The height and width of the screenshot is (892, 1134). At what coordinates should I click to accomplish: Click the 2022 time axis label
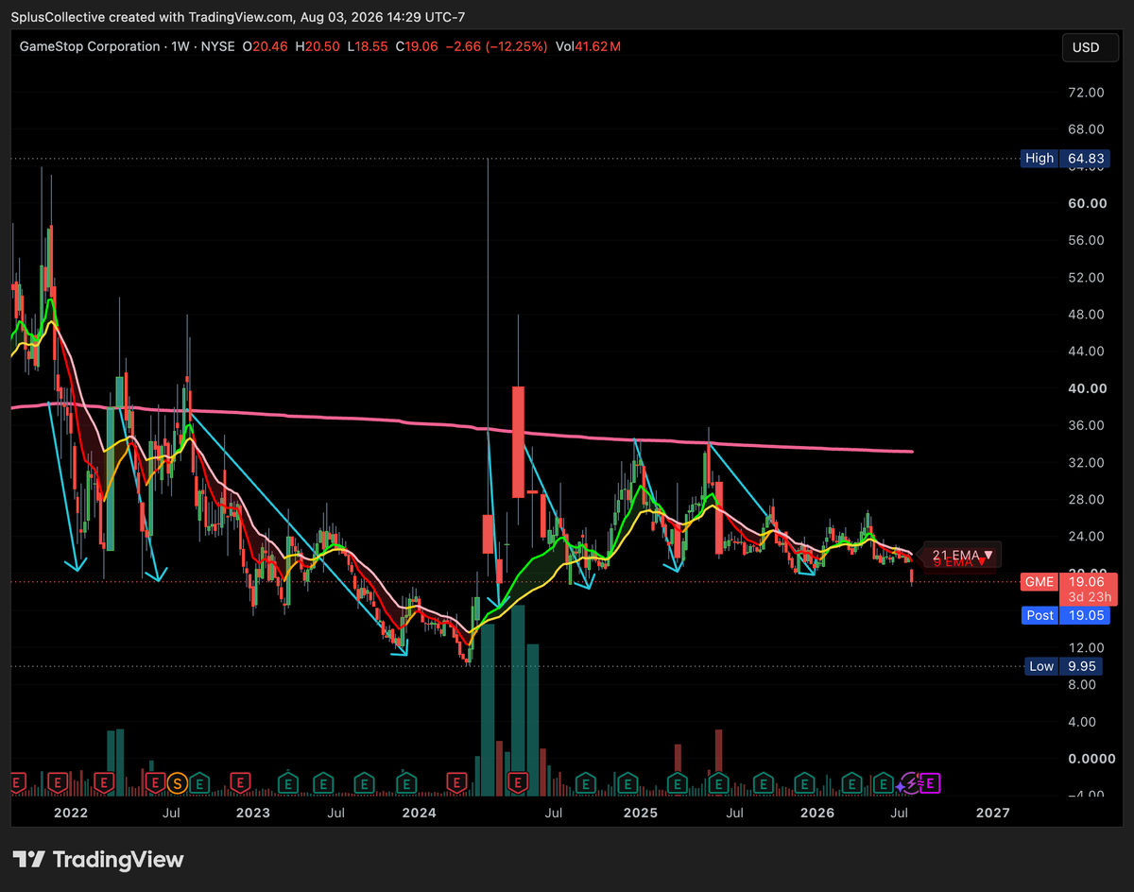click(71, 813)
